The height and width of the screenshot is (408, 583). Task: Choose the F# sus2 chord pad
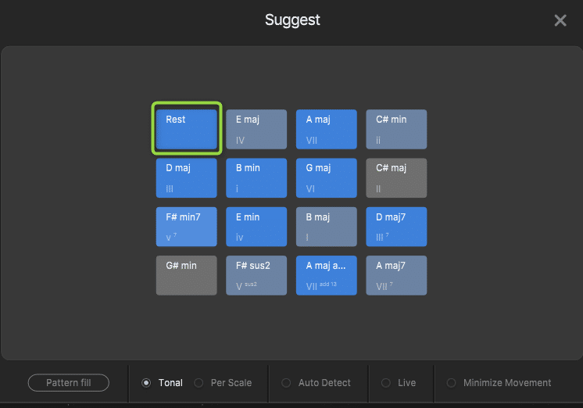tap(256, 275)
